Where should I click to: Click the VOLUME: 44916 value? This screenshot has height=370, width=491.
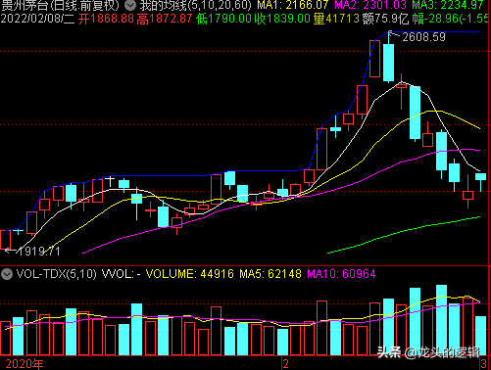click(x=190, y=274)
